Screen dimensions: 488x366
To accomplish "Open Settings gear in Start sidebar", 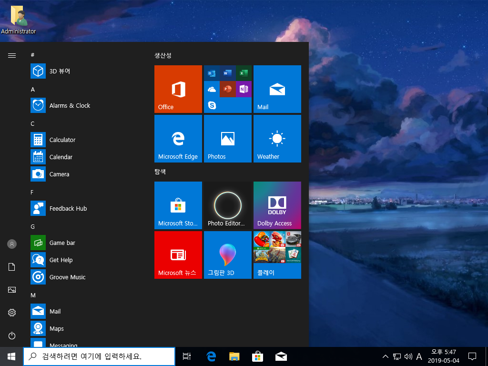I will [12, 313].
